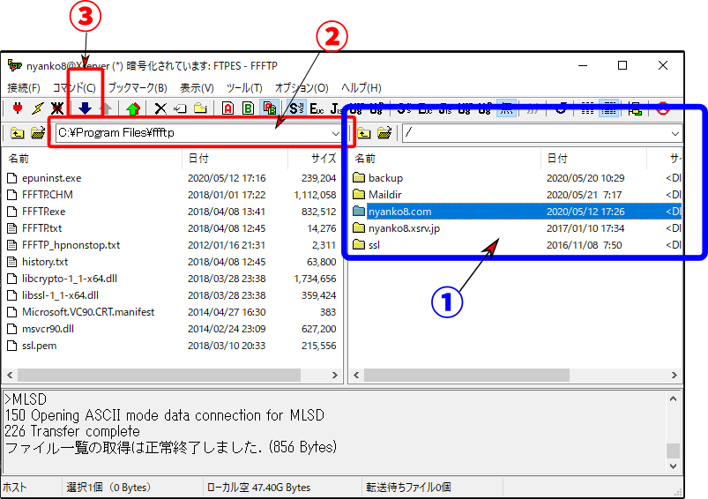The image size is (708, 499).
Task: Expand host path "/" dropdown arrow
Action: pos(675,133)
